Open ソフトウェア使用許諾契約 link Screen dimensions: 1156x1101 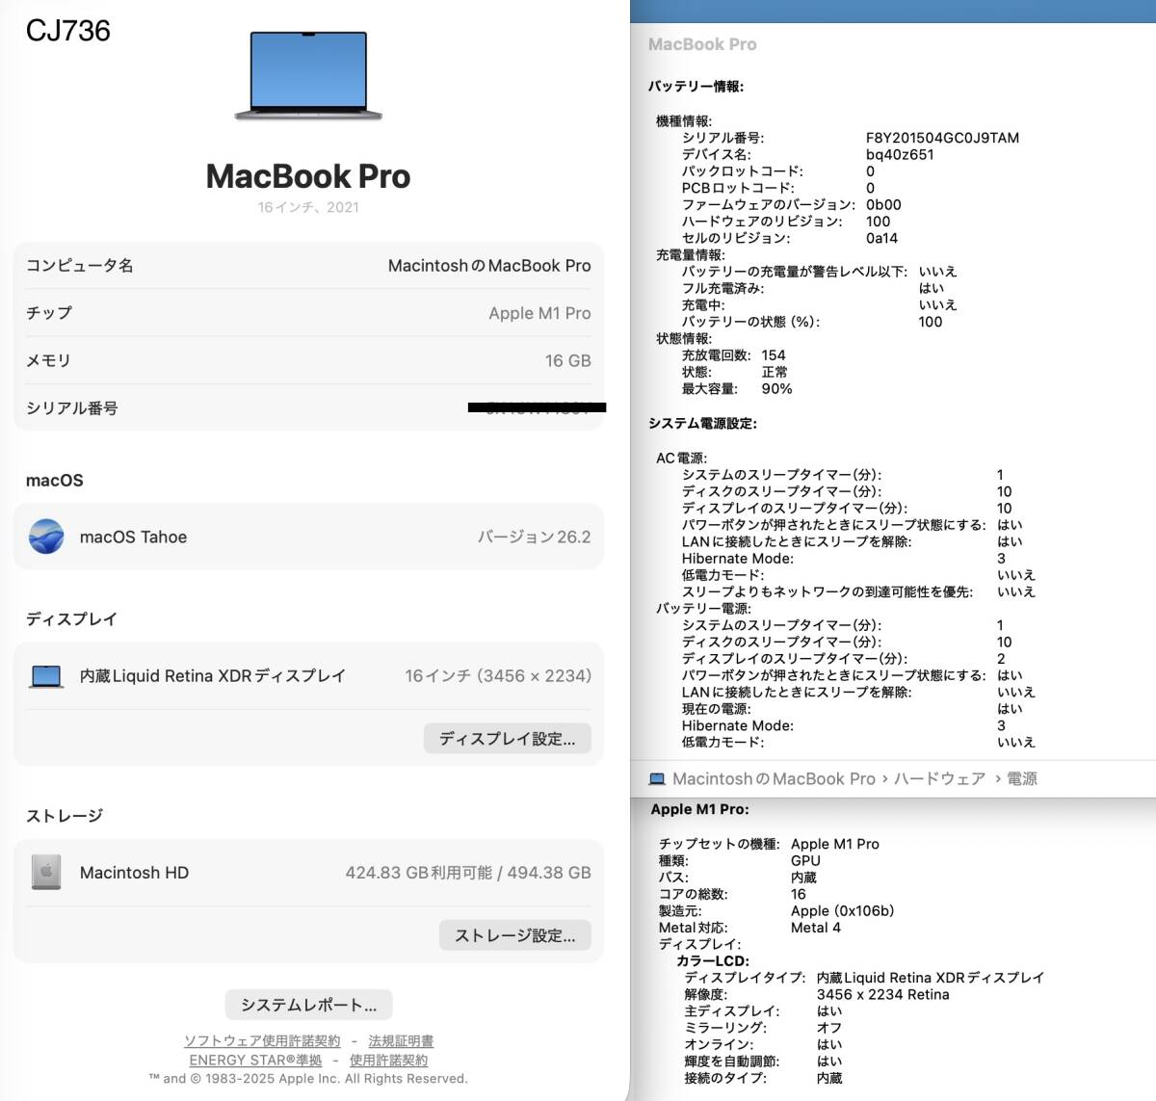[262, 1041]
